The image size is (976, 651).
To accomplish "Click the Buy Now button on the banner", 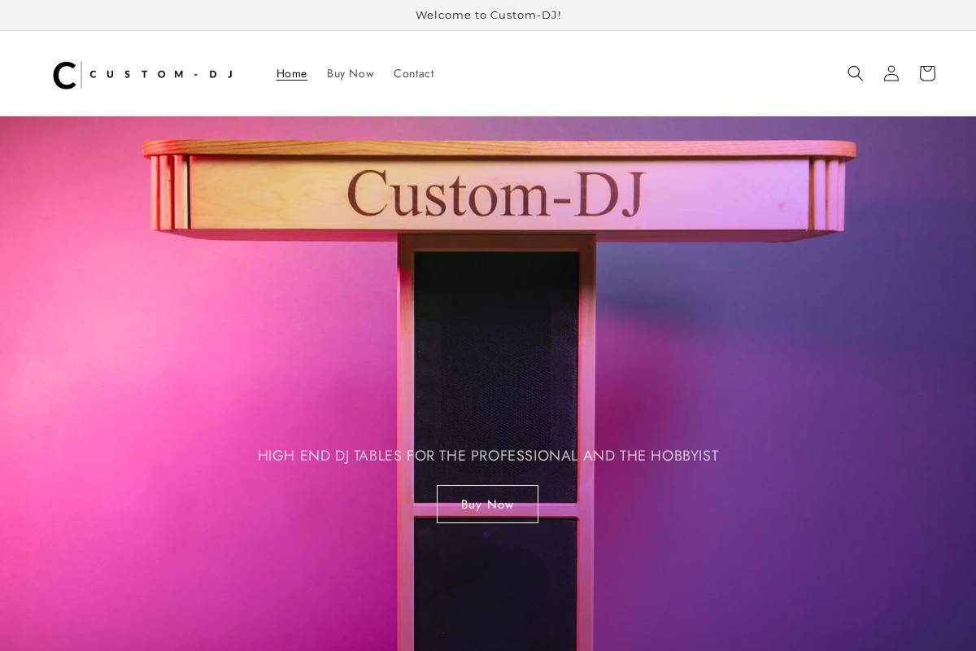I will [487, 504].
